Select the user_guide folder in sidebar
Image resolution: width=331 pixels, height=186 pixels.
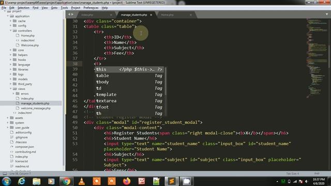tap(22, 128)
